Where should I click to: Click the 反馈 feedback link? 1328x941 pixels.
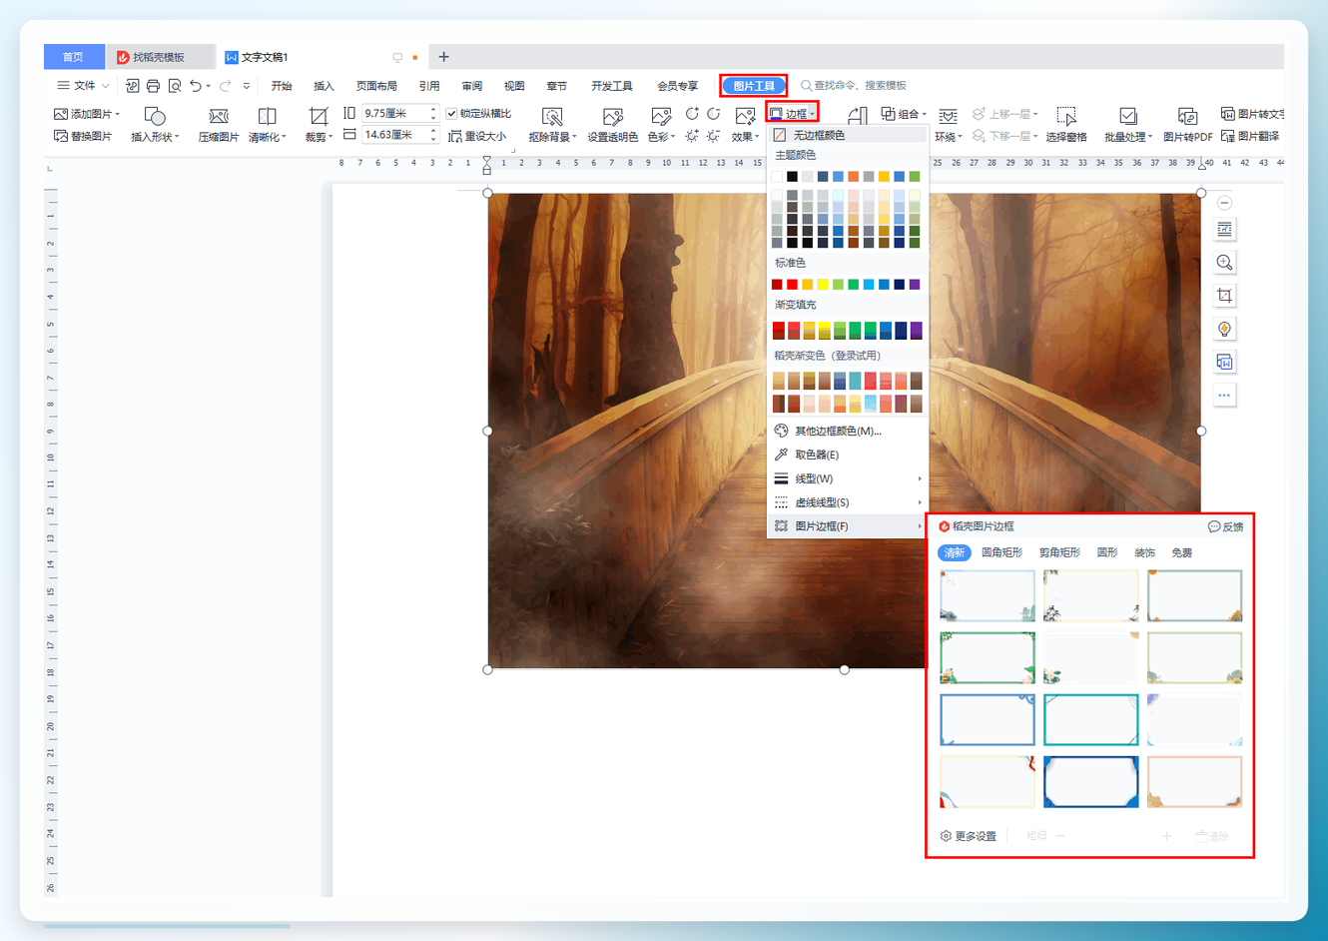pyautogui.click(x=1226, y=526)
